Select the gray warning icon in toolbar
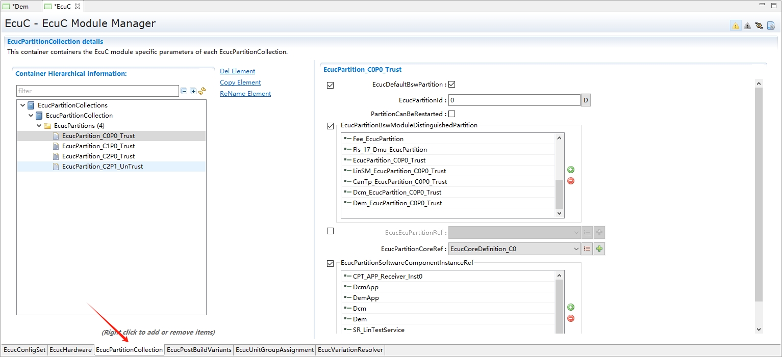Image resolution: width=782 pixels, height=357 pixels. [747, 25]
